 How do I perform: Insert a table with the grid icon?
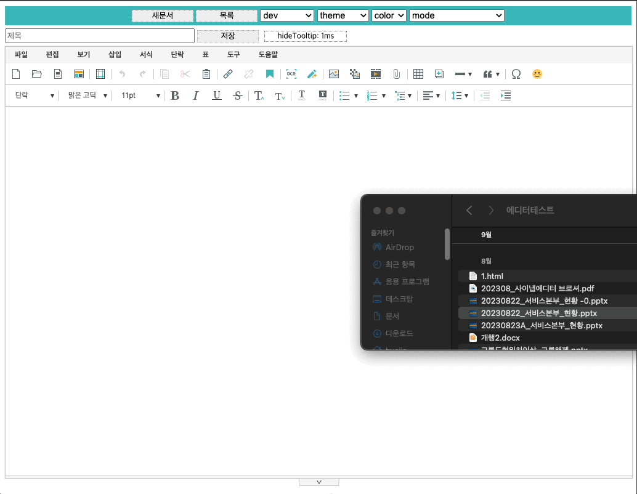(x=418, y=74)
